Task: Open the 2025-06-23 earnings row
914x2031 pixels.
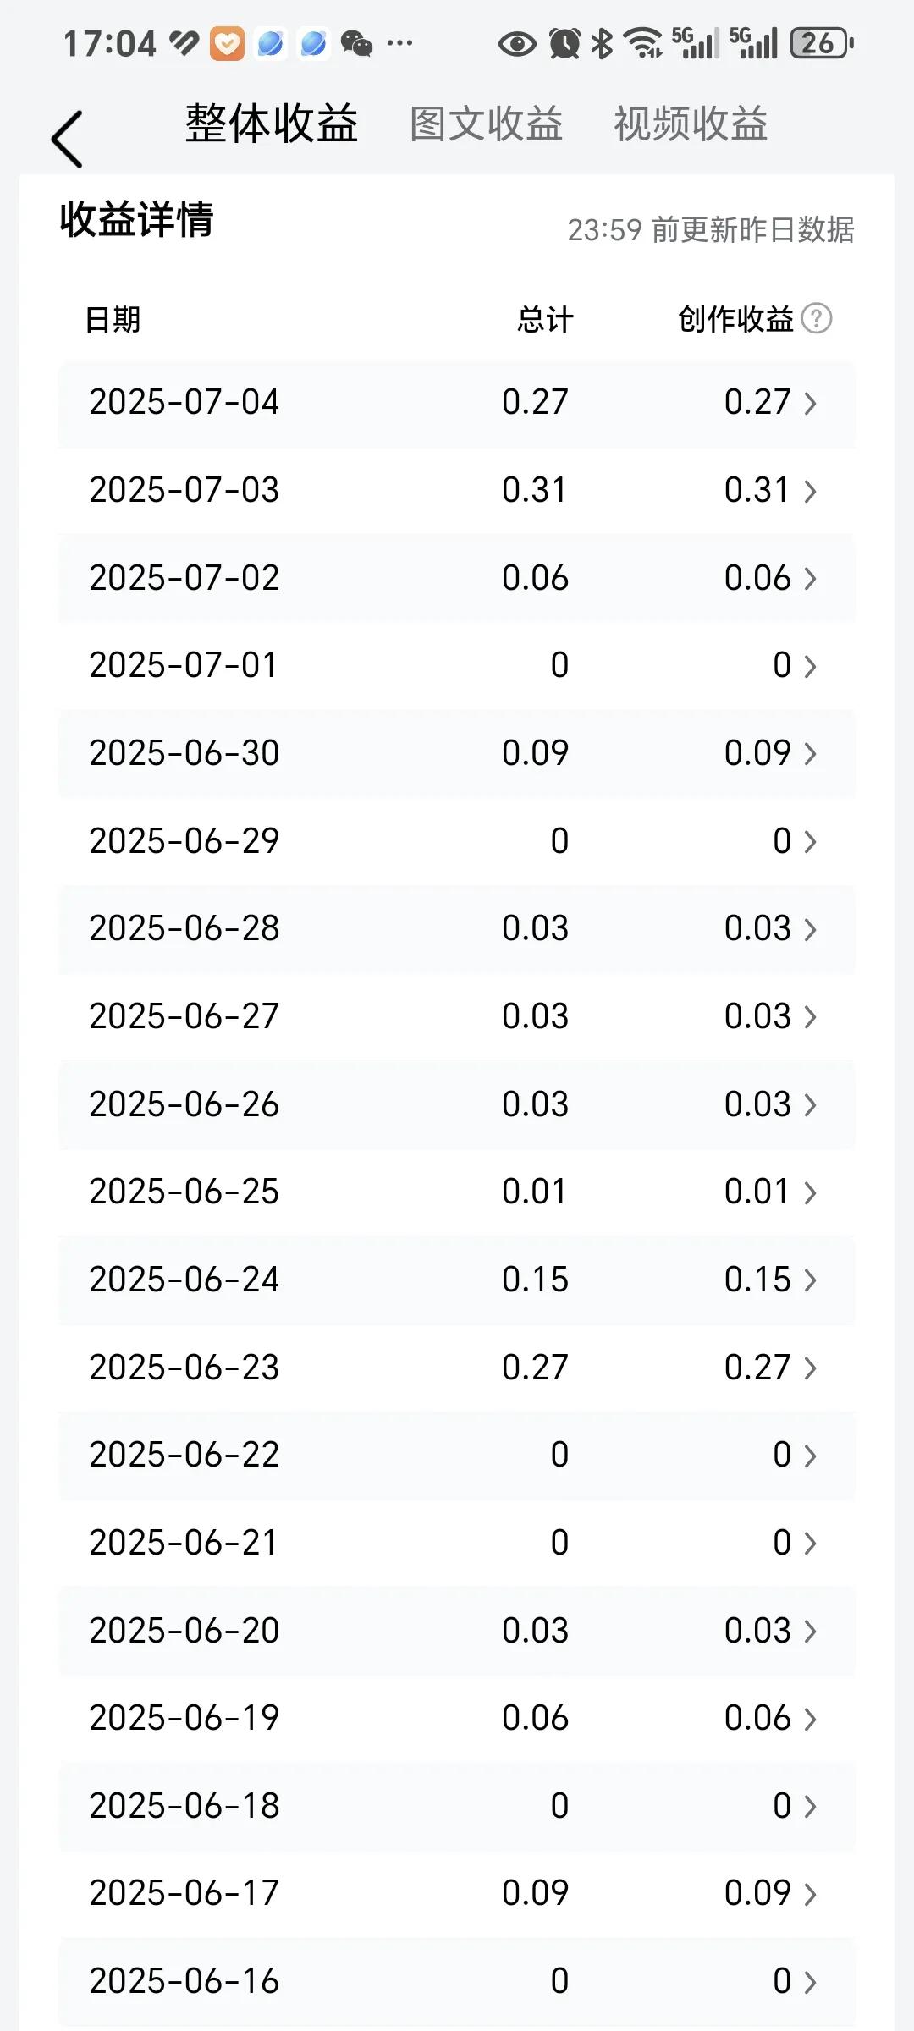Action: click(x=457, y=1368)
